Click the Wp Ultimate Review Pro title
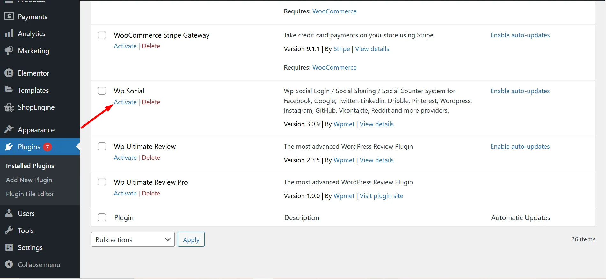 151,182
